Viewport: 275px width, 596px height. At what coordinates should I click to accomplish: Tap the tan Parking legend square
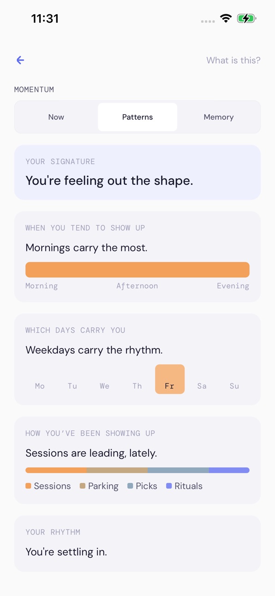[x=83, y=486]
